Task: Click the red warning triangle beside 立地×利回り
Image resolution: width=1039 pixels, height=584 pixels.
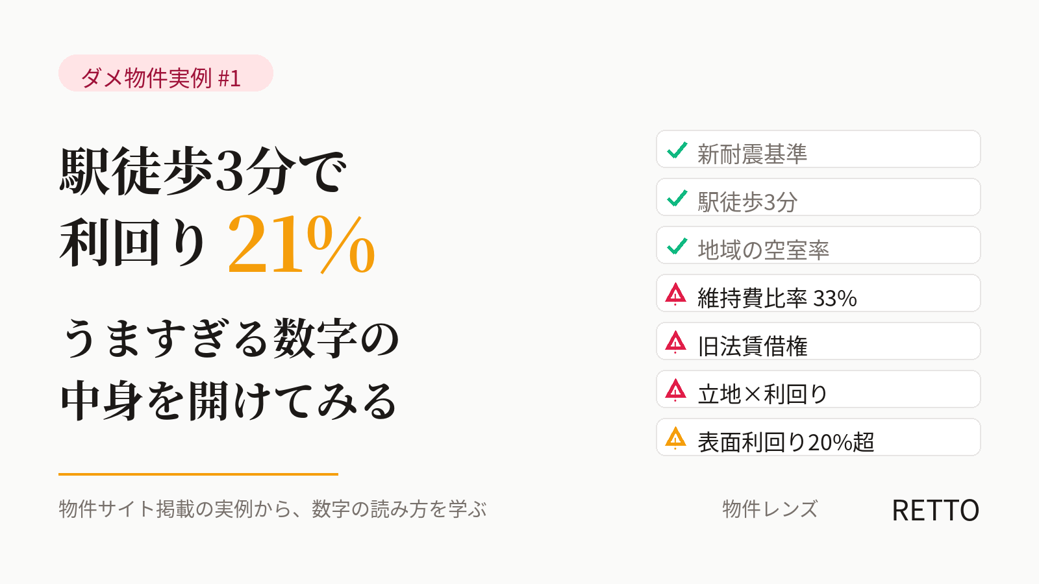Action: coord(676,390)
